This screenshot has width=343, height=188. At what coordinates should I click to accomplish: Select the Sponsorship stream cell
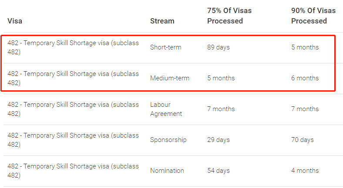(x=168, y=140)
